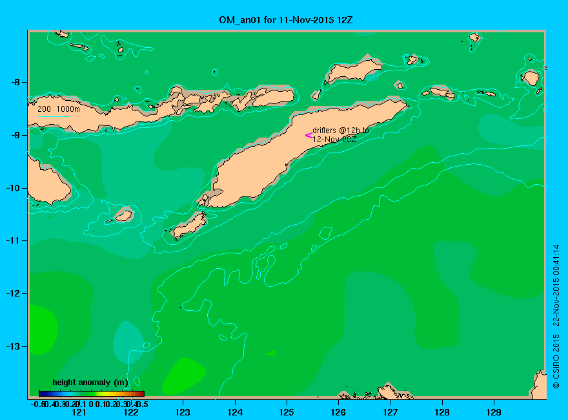Click longitude label 129 on bottom axis
568x420 pixels.
[x=494, y=412]
